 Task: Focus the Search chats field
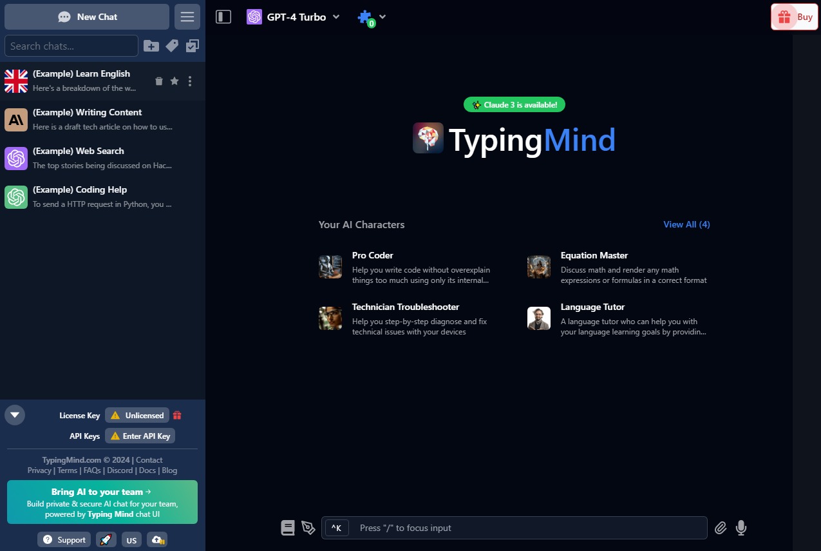coord(71,46)
